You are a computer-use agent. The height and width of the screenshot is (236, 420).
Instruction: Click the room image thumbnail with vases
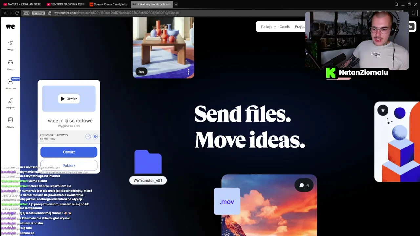(163, 48)
